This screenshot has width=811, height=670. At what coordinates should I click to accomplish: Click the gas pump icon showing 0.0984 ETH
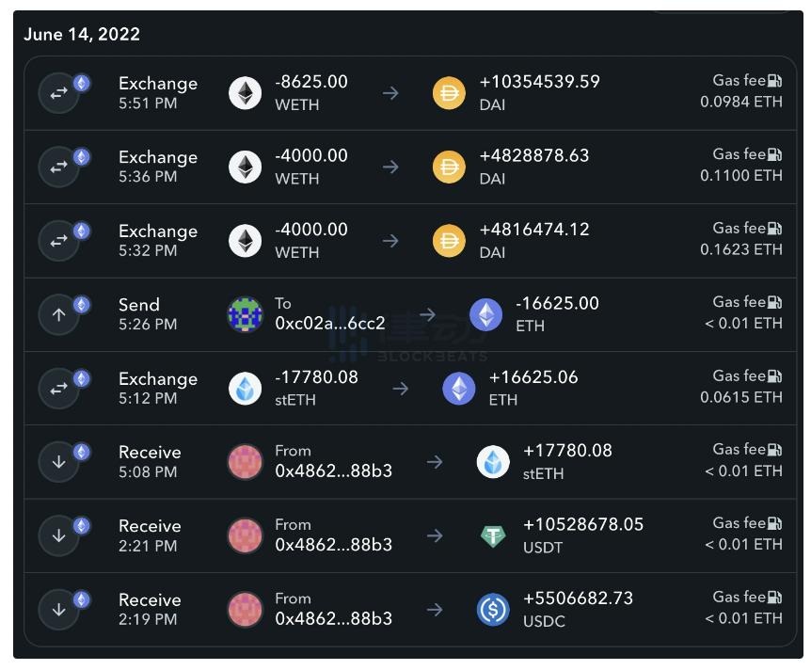click(x=774, y=82)
